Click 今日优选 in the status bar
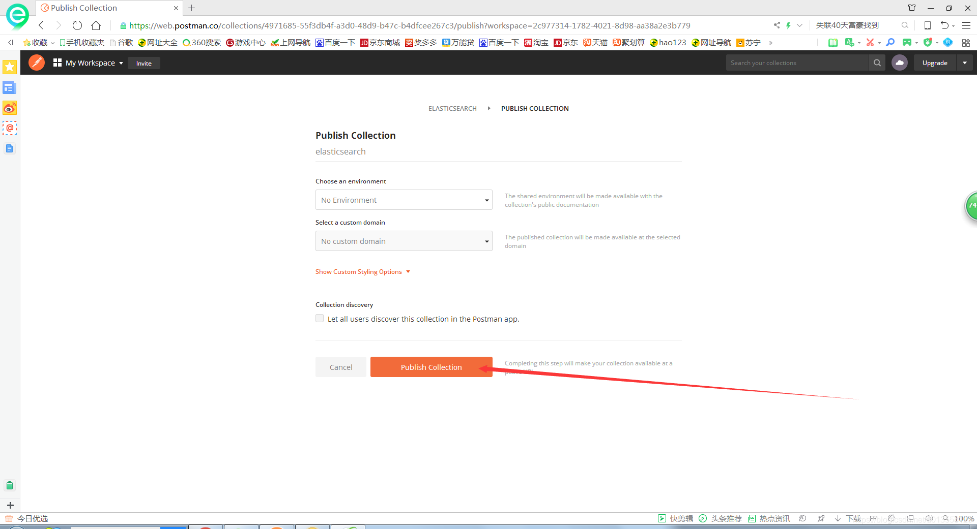The height and width of the screenshot is (529, 977). point(27,518)
